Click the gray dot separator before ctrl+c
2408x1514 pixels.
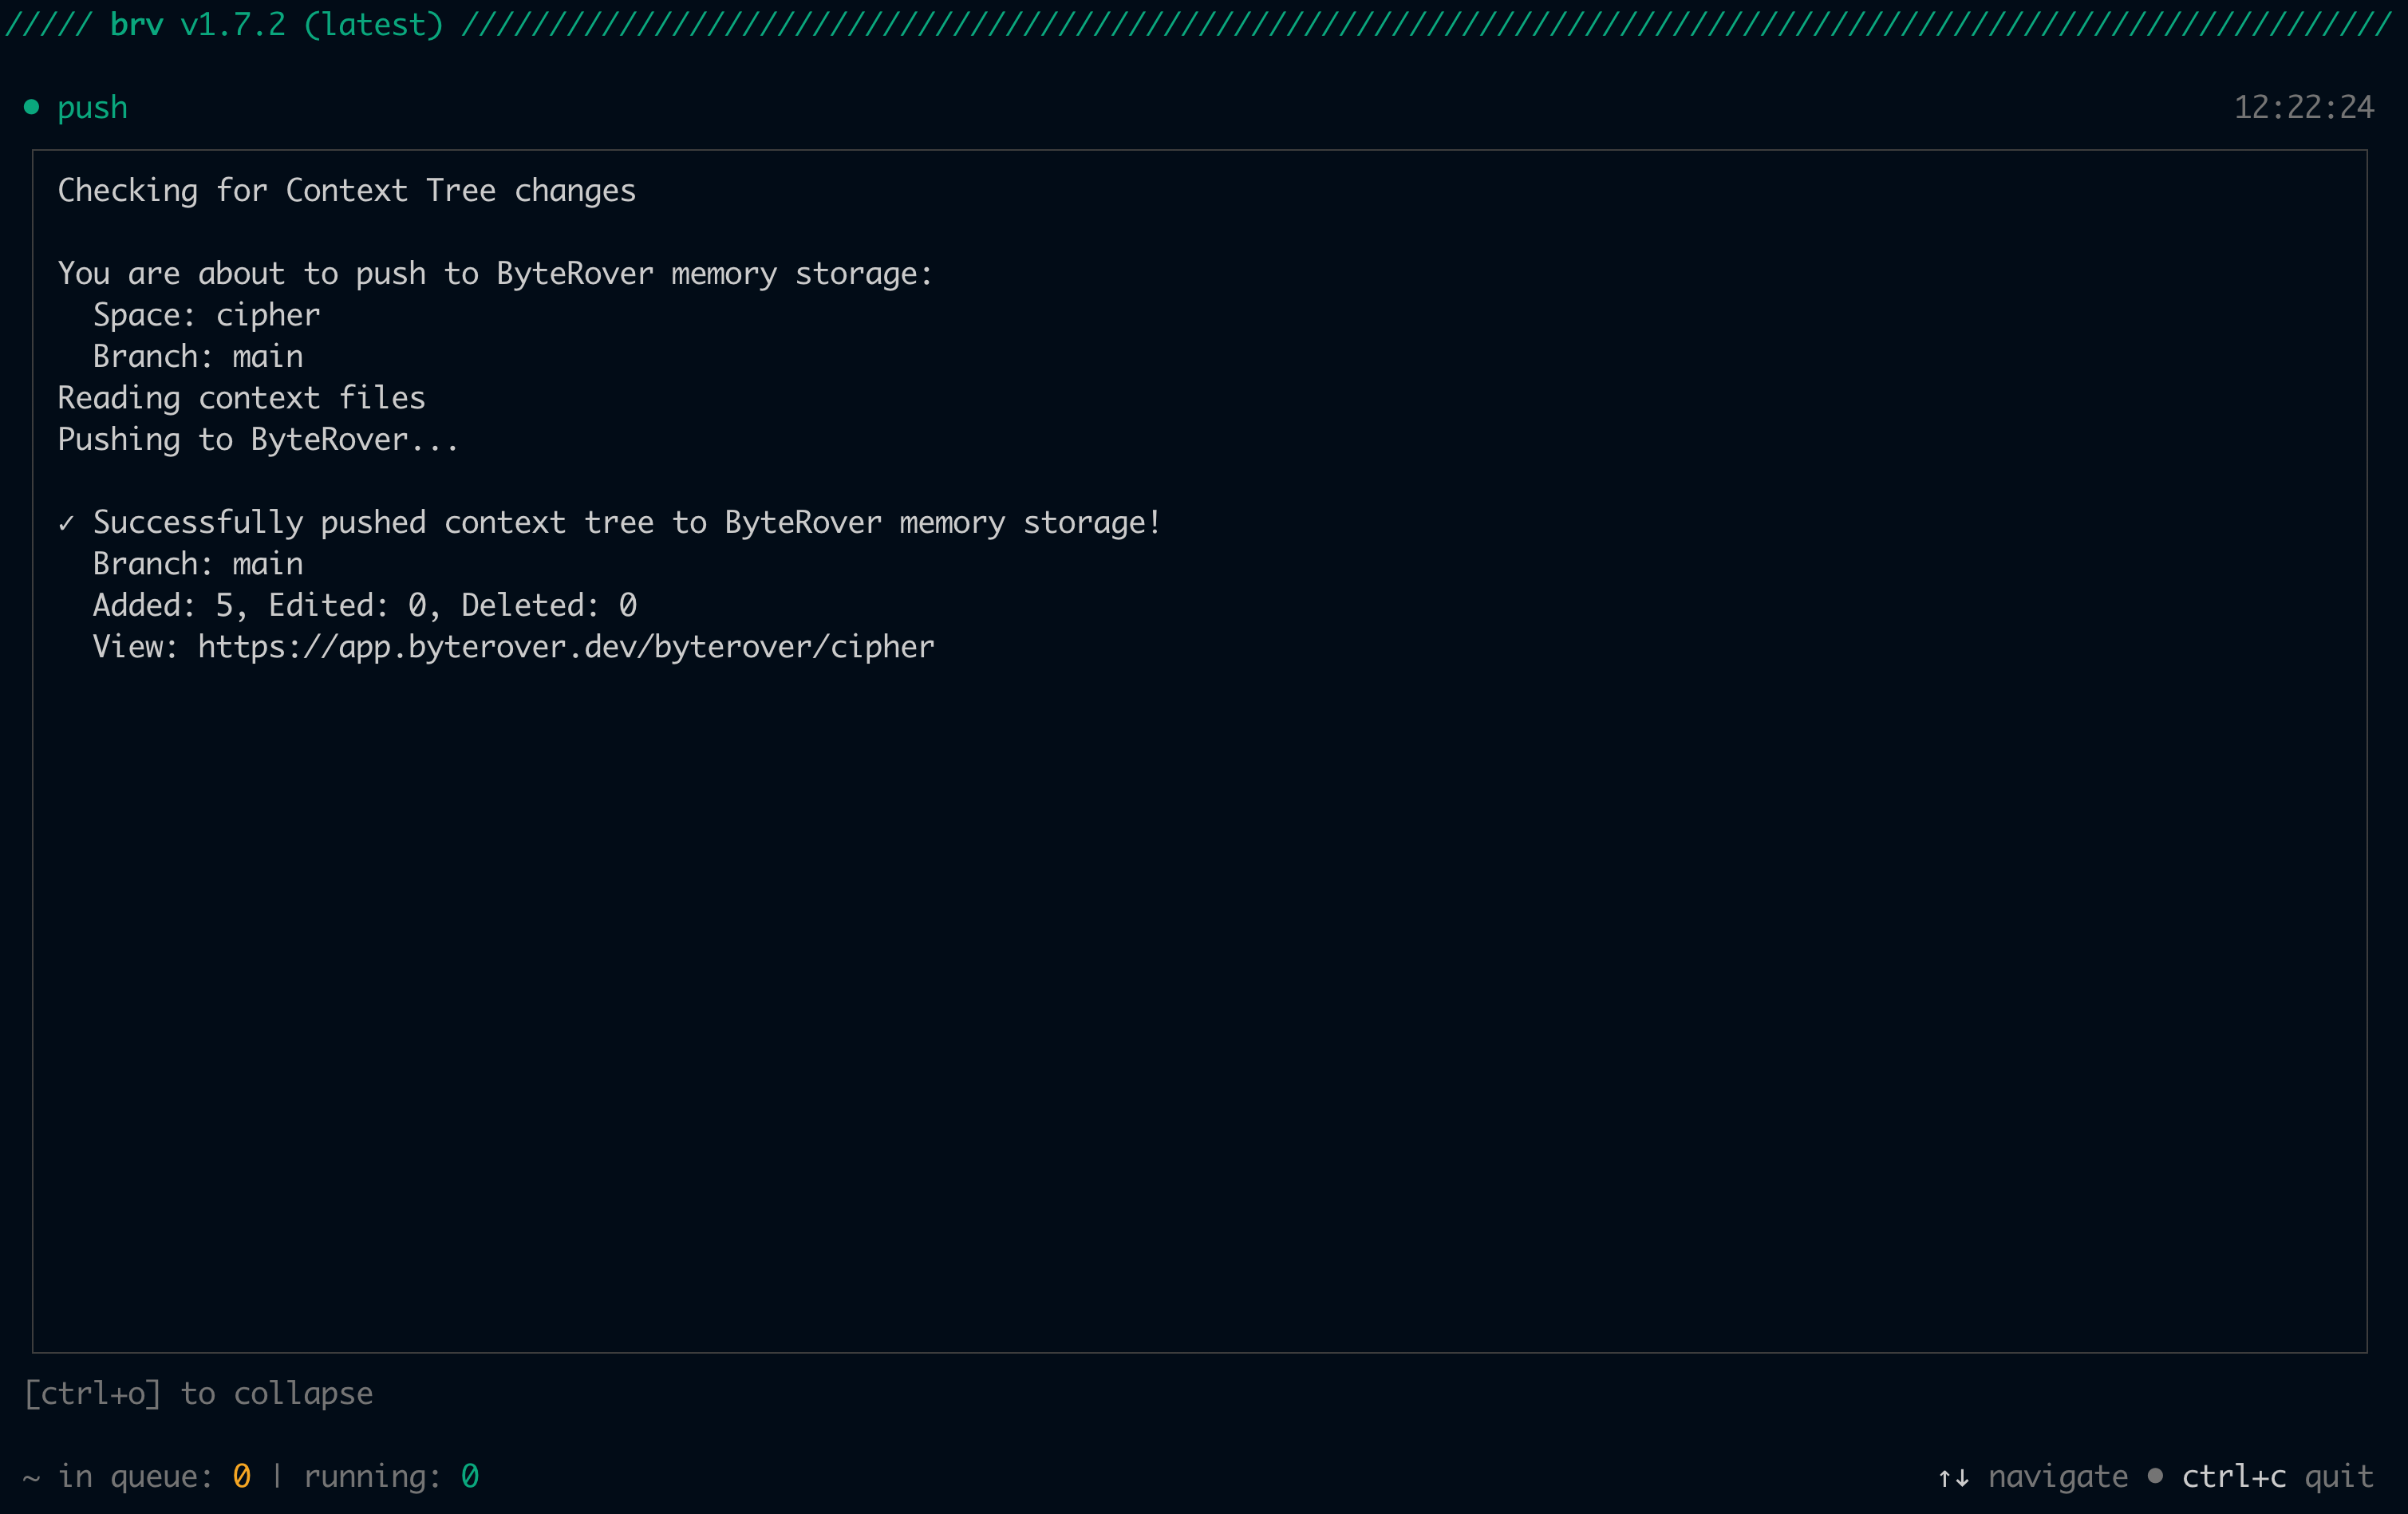(x=2155, y=1475)
